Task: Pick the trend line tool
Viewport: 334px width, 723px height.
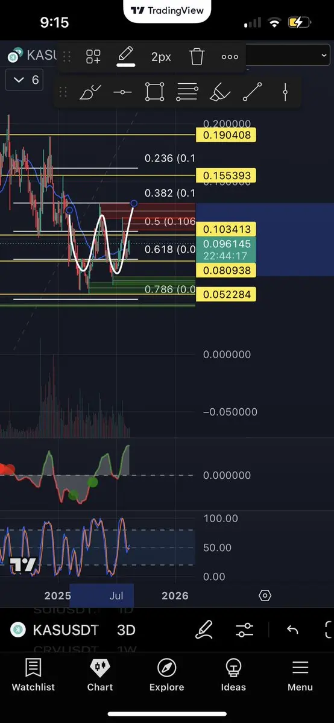Action: coord(253,92)
